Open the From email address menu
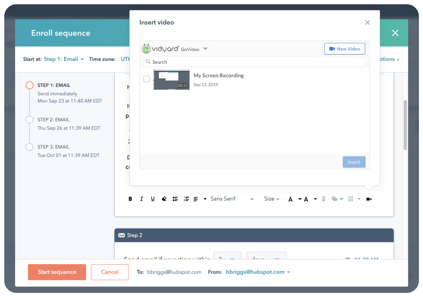The height and width of the screenshot is (296, 423). coord(258,272)
